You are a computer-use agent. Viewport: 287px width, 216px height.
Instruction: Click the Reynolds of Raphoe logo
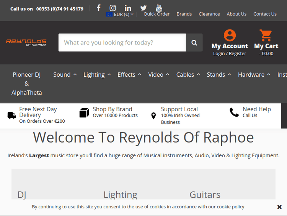26,42
